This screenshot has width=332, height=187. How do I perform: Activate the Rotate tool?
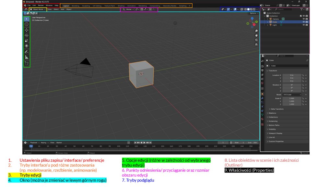point(27,35)
